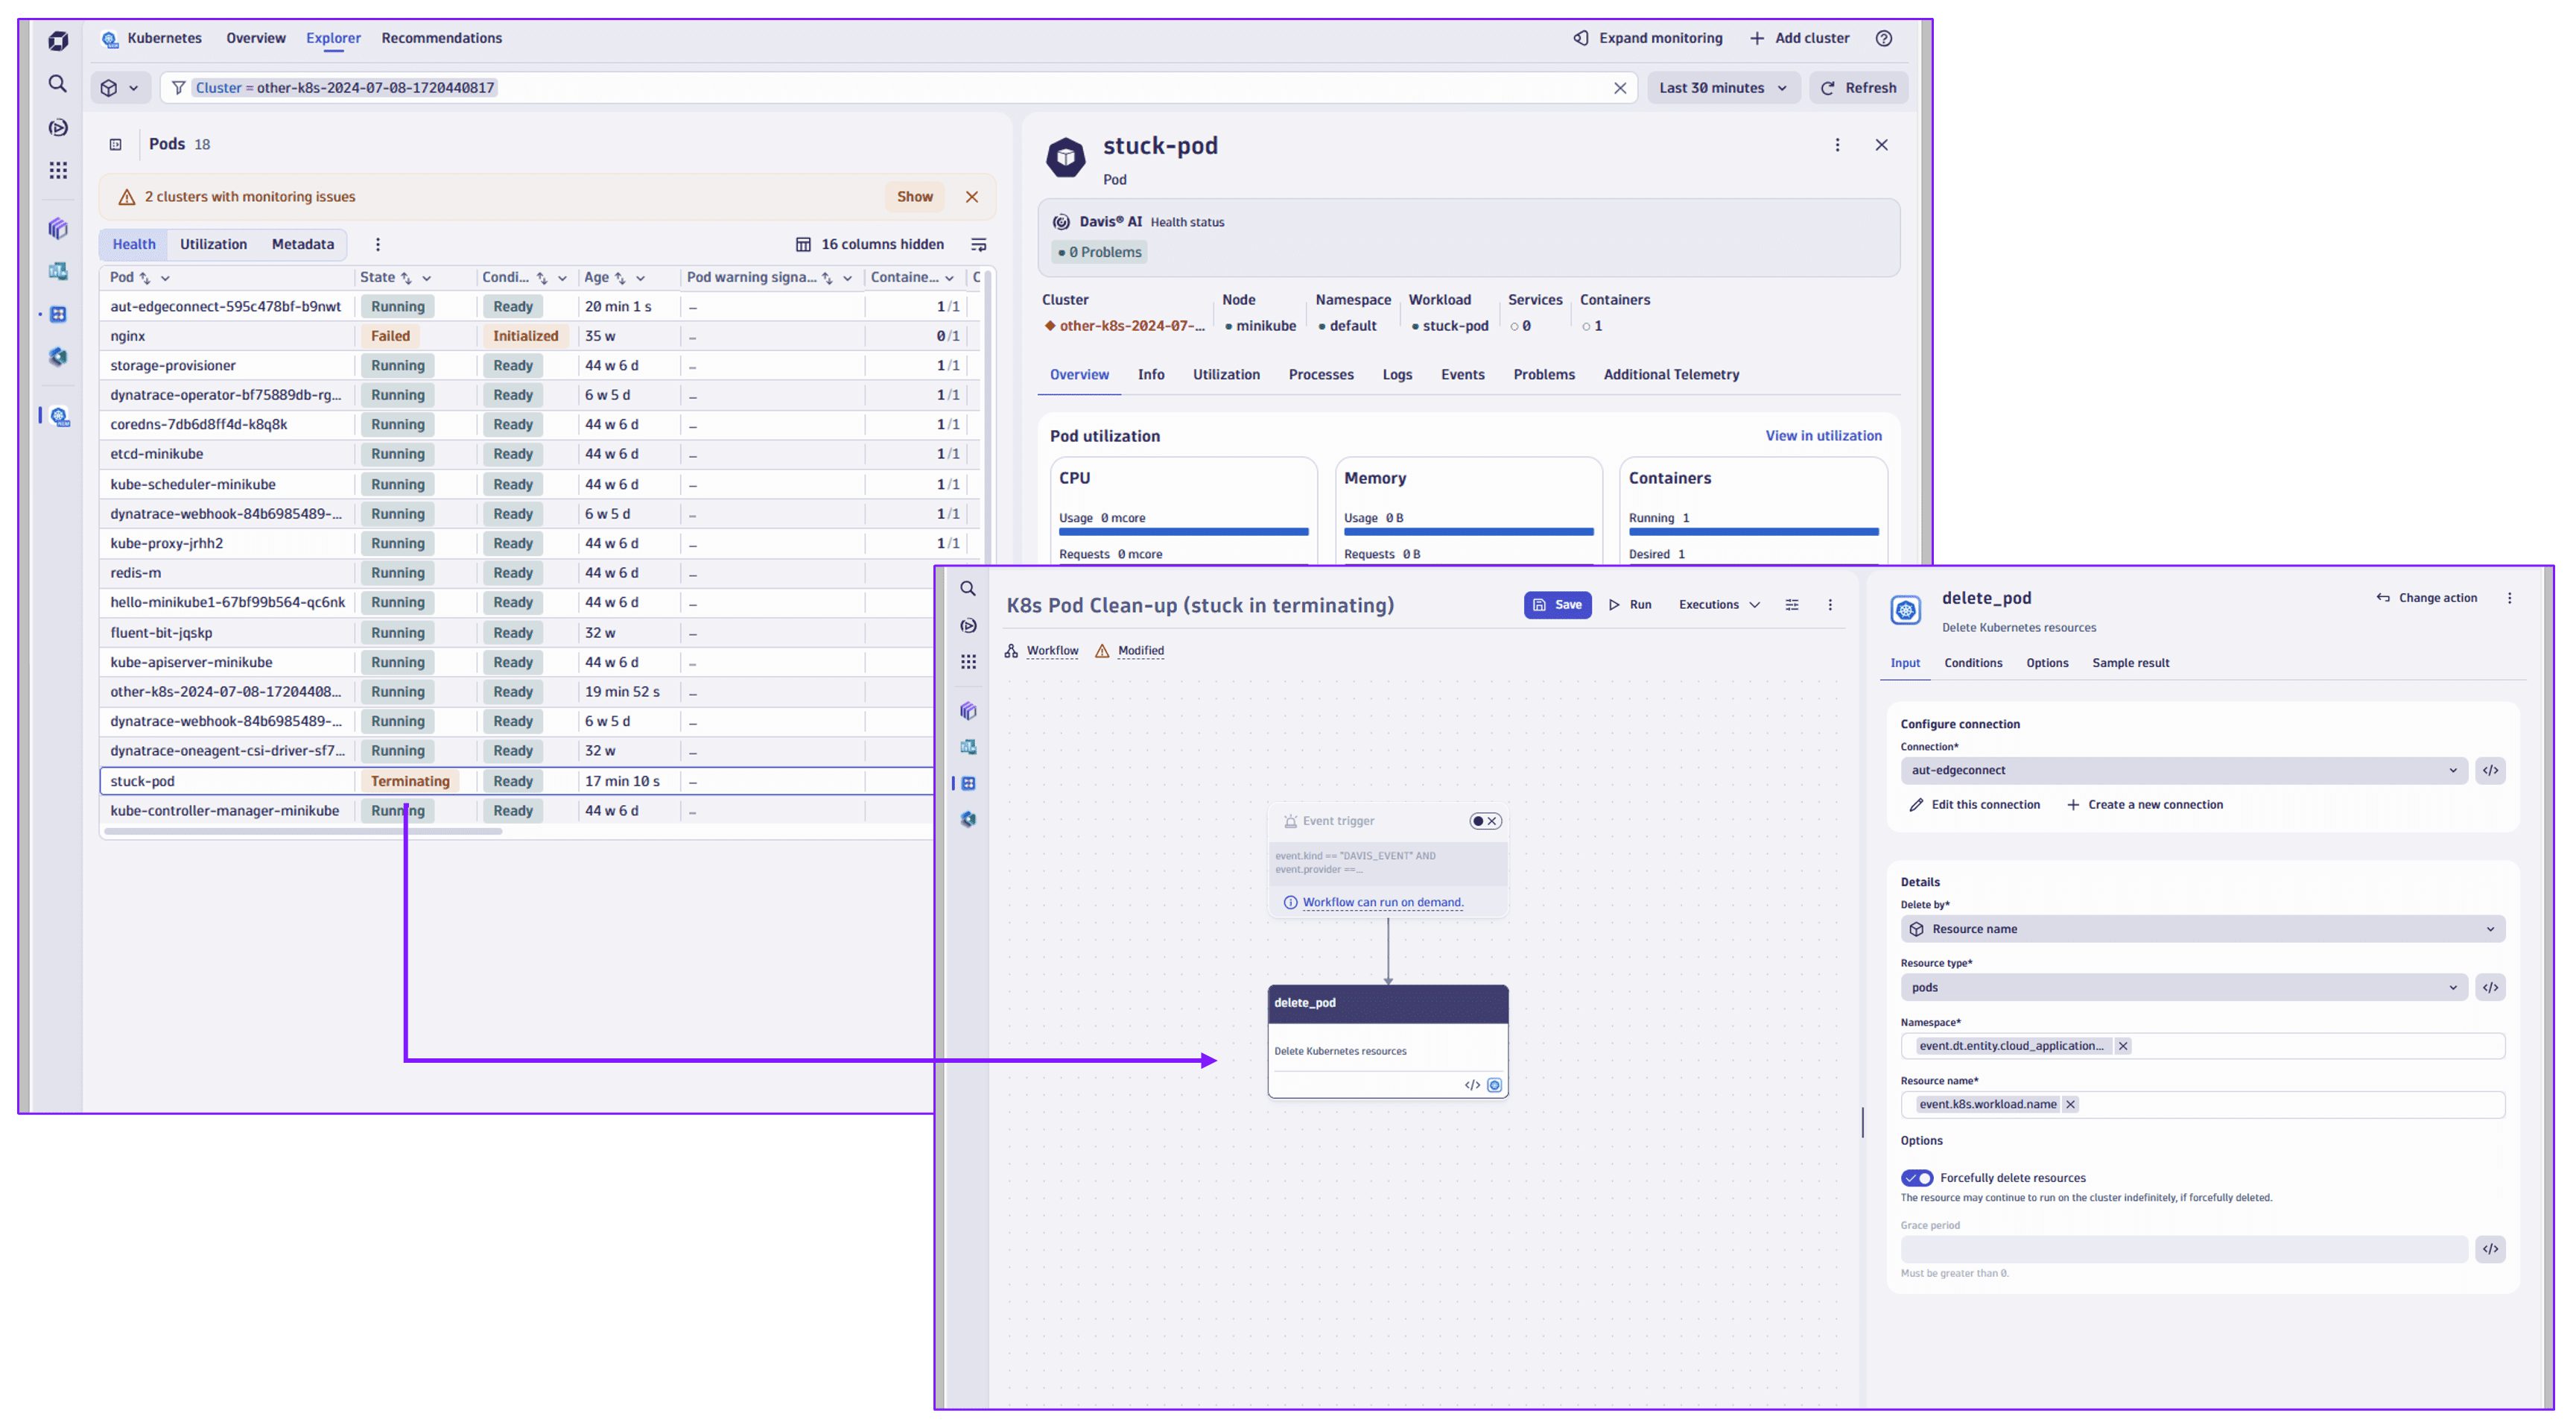Select the nginx pod row
Screen dimensions: 2576x1428
pos(540,336)
